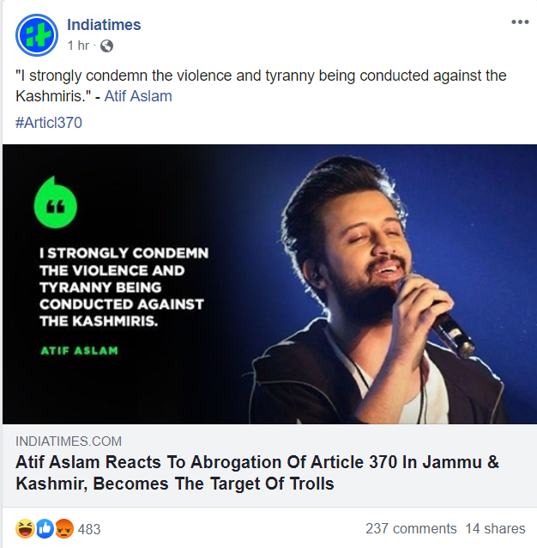Open the three-dot post options menu
Screen dimensions: 537x548
(x=520, y=22)
